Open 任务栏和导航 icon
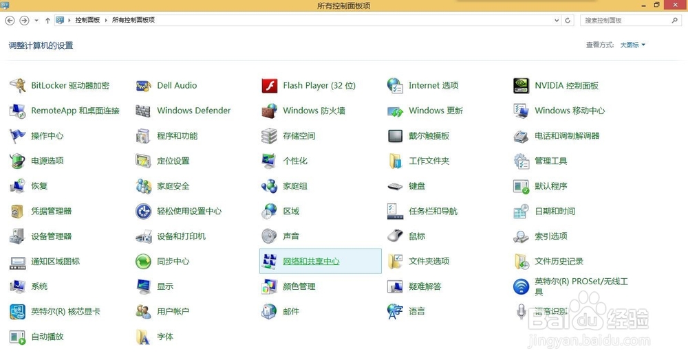This screenshot has width=688, height=364. (x=395, y=211)
